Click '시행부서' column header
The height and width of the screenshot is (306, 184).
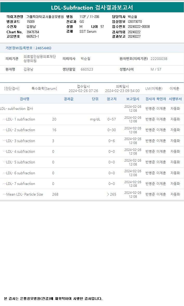[175, 99]
